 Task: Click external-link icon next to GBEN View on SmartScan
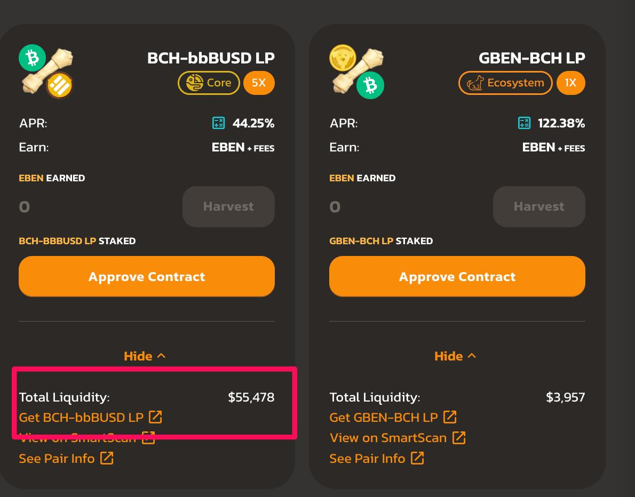point(459,437)
